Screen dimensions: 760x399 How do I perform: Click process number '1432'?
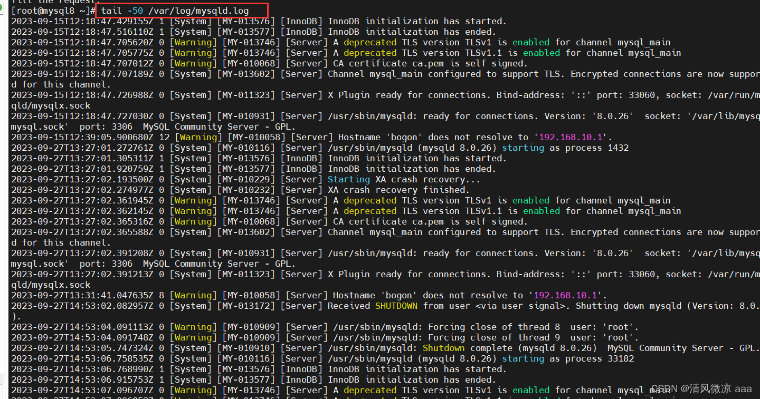coord(618,148)
